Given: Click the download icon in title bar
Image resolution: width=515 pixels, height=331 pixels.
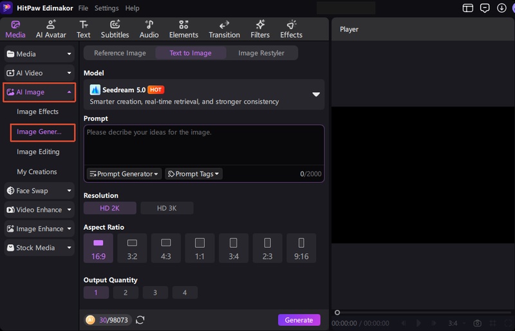Looking at the screenshot, I should (501, 8).
